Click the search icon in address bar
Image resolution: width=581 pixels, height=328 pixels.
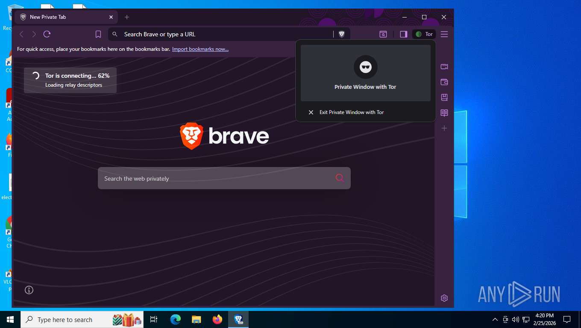tap(115, 34)
